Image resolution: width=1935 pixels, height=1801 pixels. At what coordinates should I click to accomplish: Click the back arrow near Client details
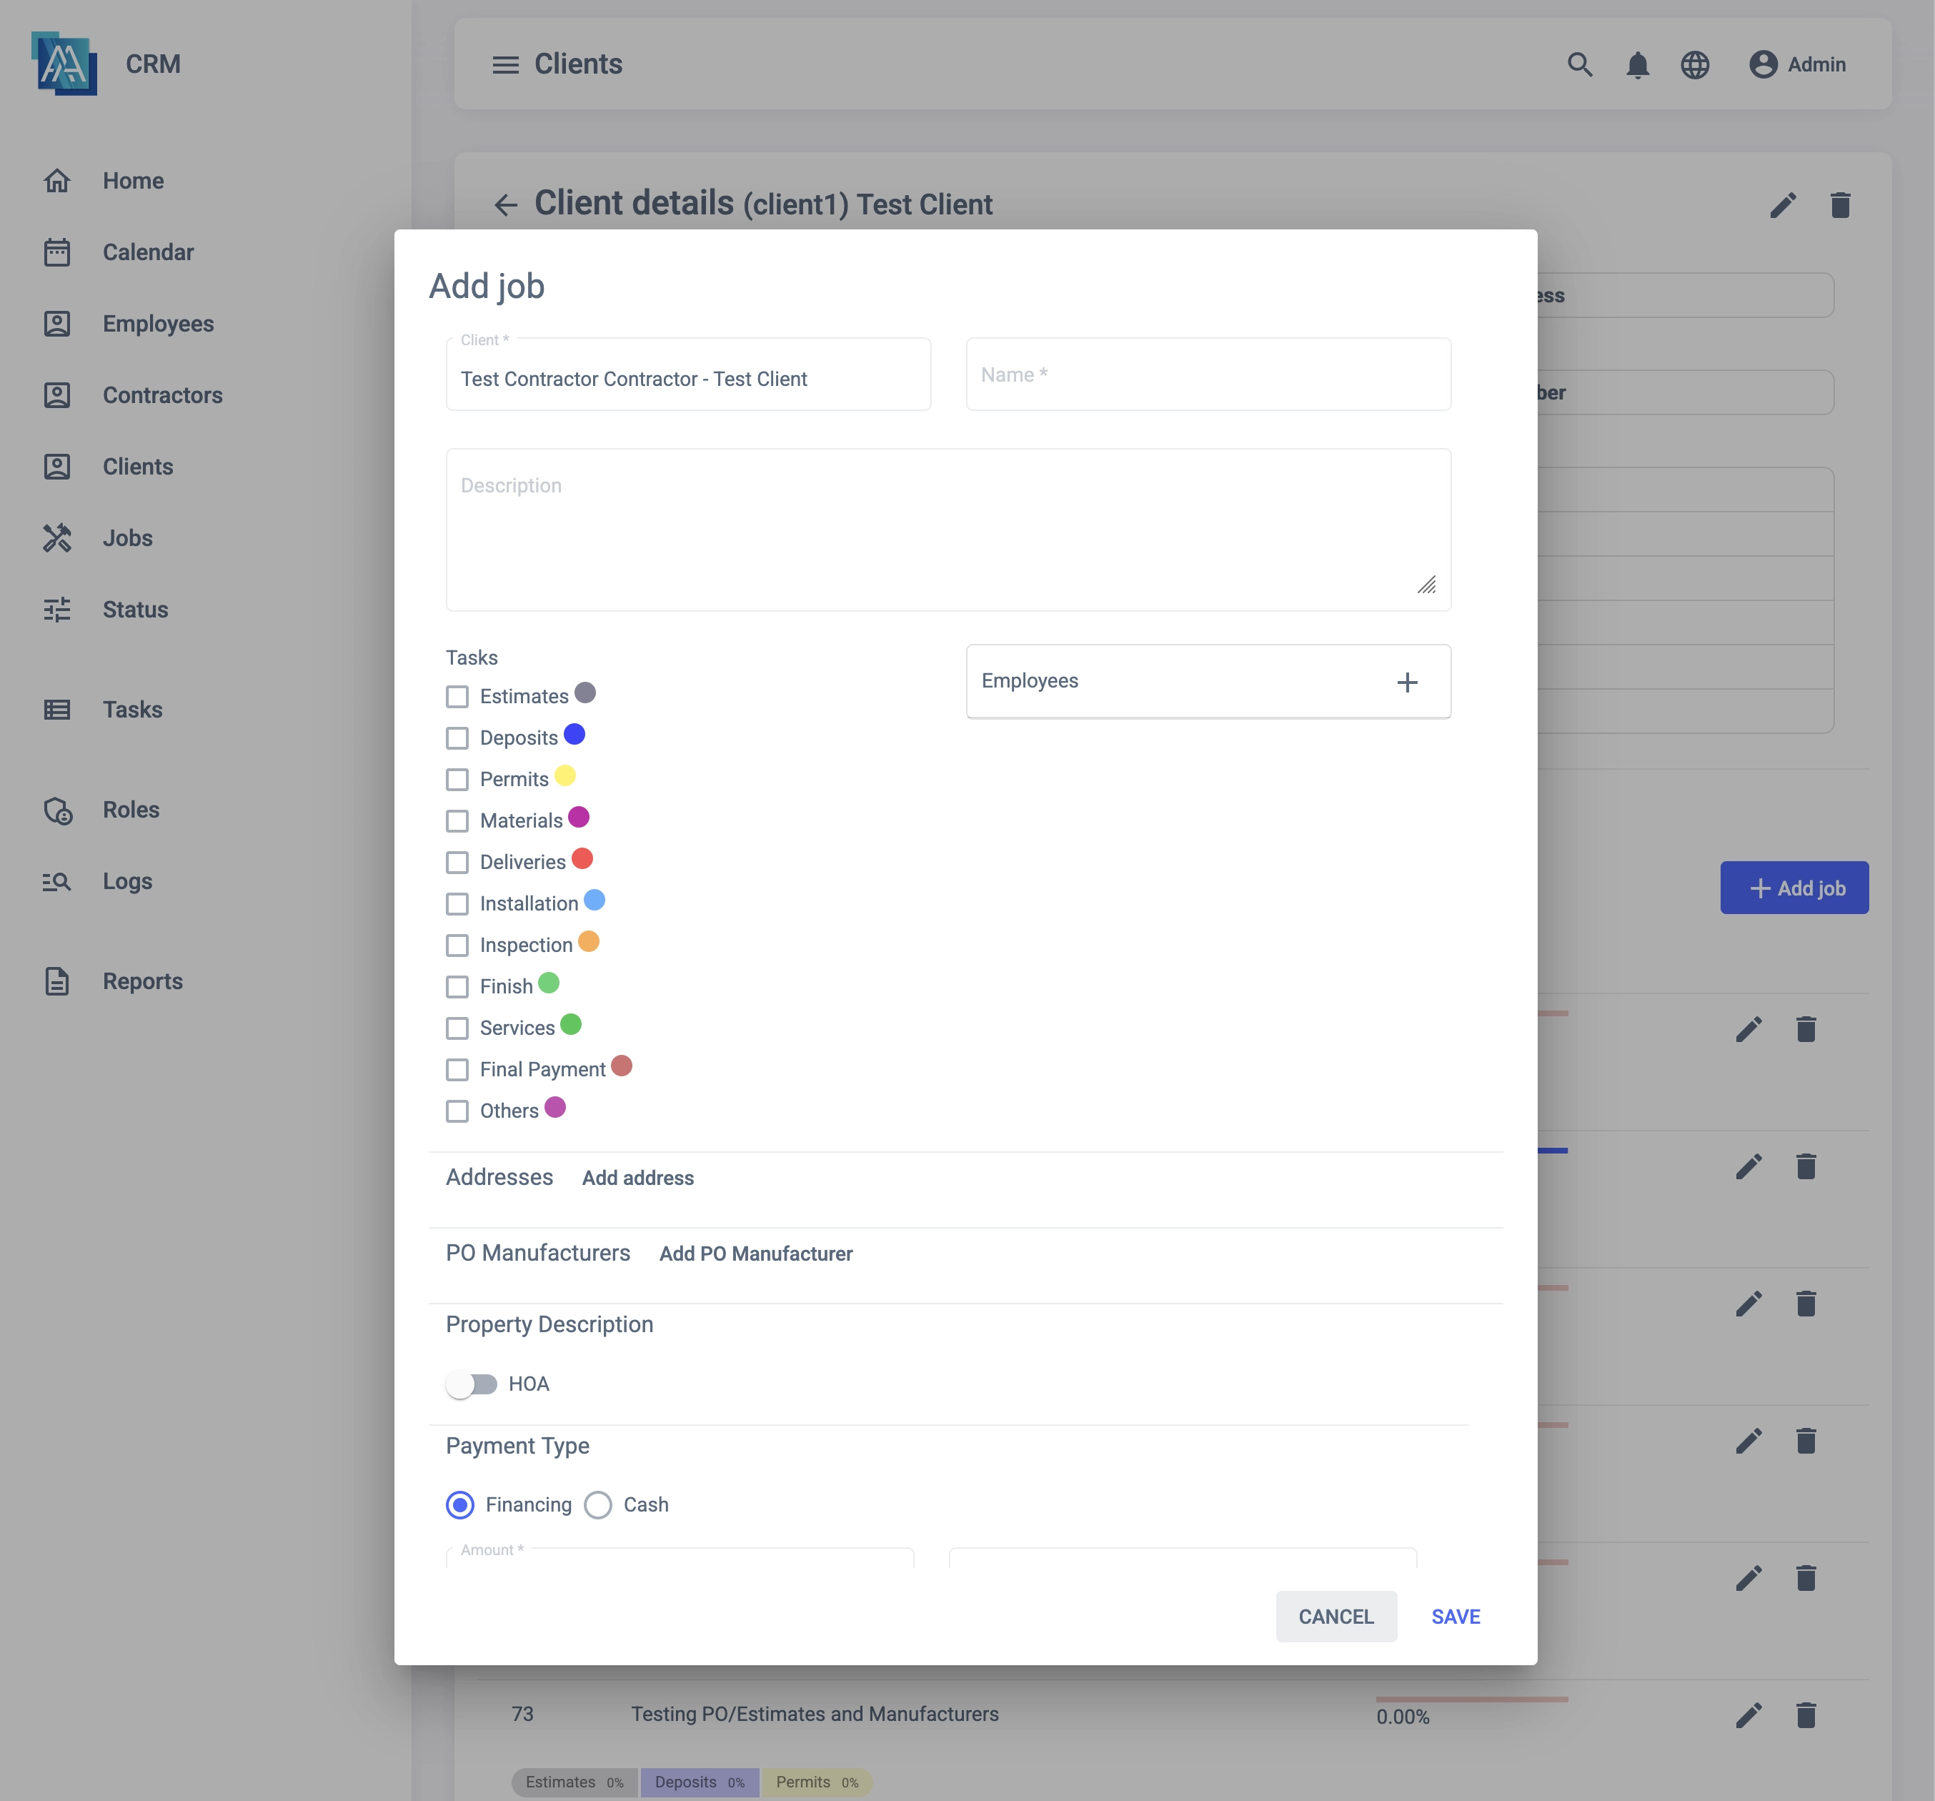505,204
